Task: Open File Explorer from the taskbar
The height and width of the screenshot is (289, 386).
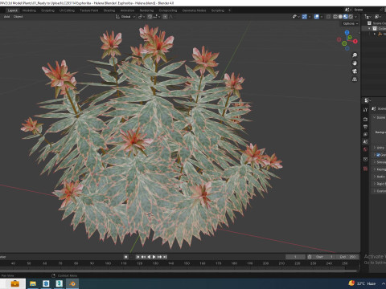Action: tap(33, 283)
